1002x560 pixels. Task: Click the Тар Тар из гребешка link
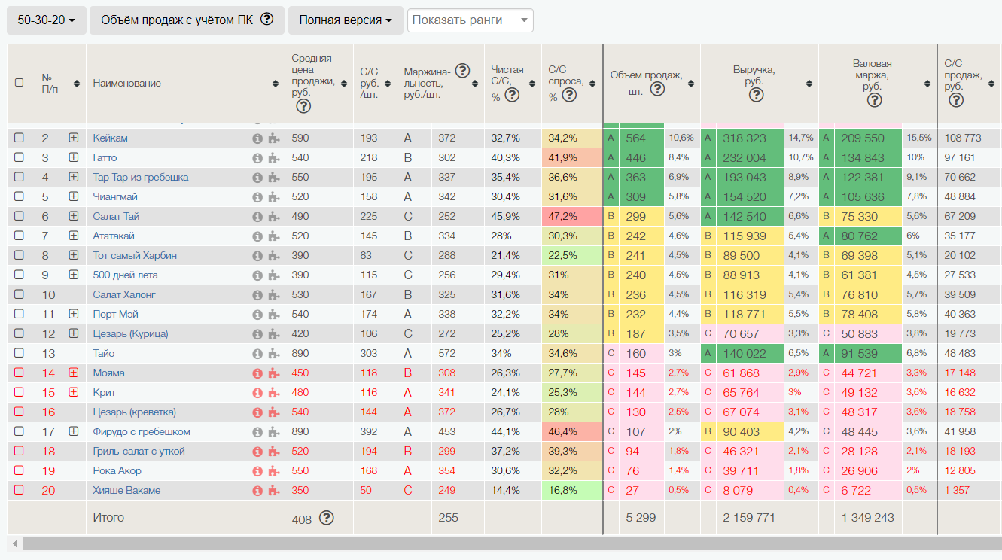tap(140, 178)
